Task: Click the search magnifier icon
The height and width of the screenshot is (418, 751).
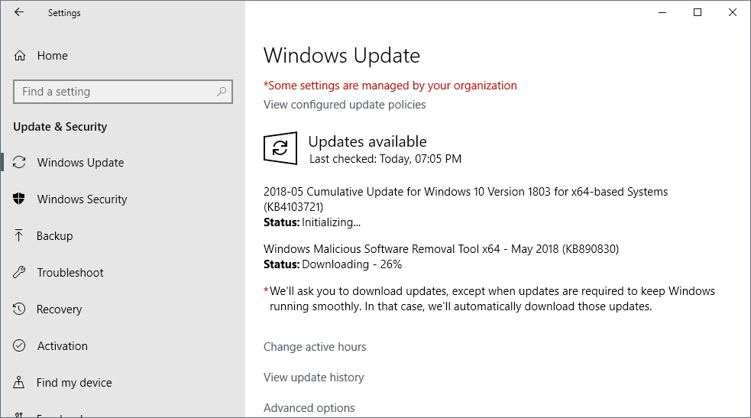Action: point(222,92)
